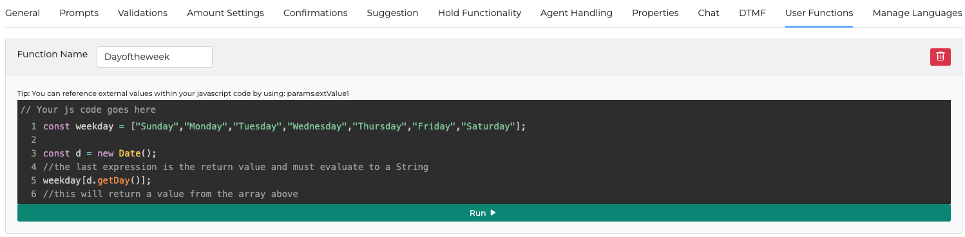This screenshot has height=237, width=965.
Task: Select the Confirmations tab
Action: (x=316, y=13)
